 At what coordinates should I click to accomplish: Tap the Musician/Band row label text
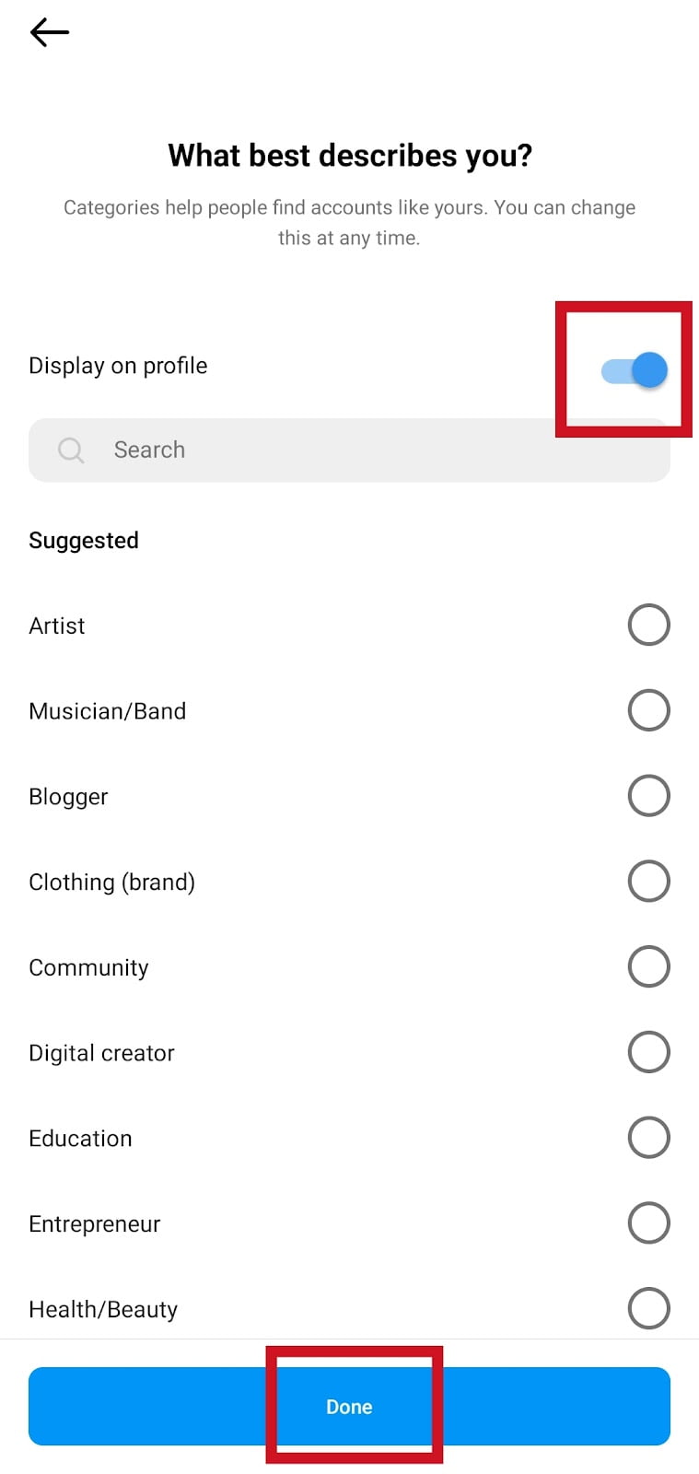tap(108, 710)
